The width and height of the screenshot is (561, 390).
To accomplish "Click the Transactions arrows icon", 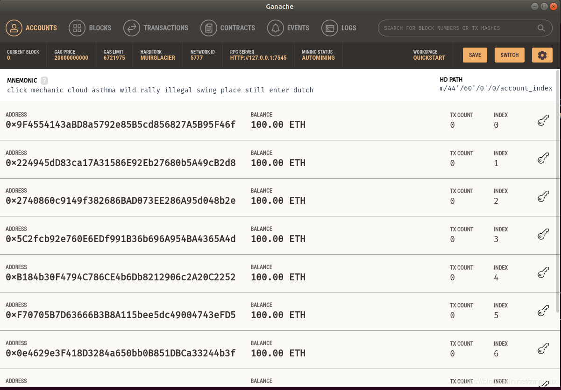I will [132, 28].
